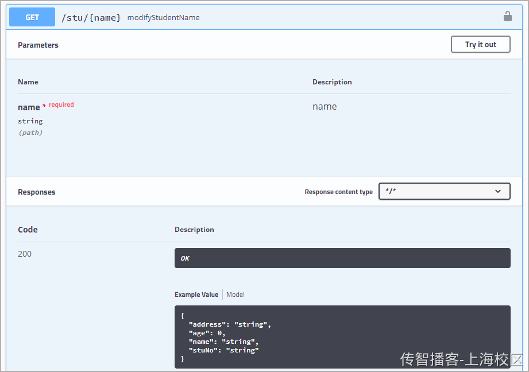
Task: Click the "address": "string" line
Action: (x=230, y=324)
